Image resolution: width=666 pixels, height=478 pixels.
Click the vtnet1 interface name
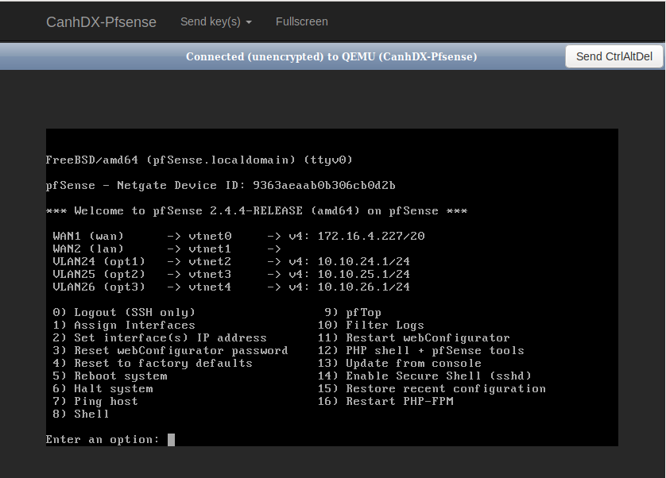point(211,249)
